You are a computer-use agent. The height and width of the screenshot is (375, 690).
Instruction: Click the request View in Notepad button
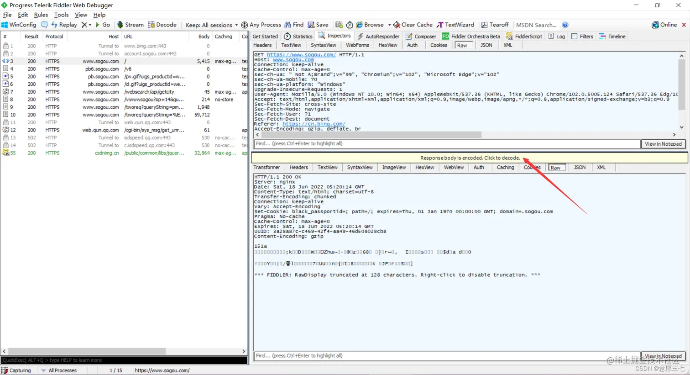tap(663, 144)
